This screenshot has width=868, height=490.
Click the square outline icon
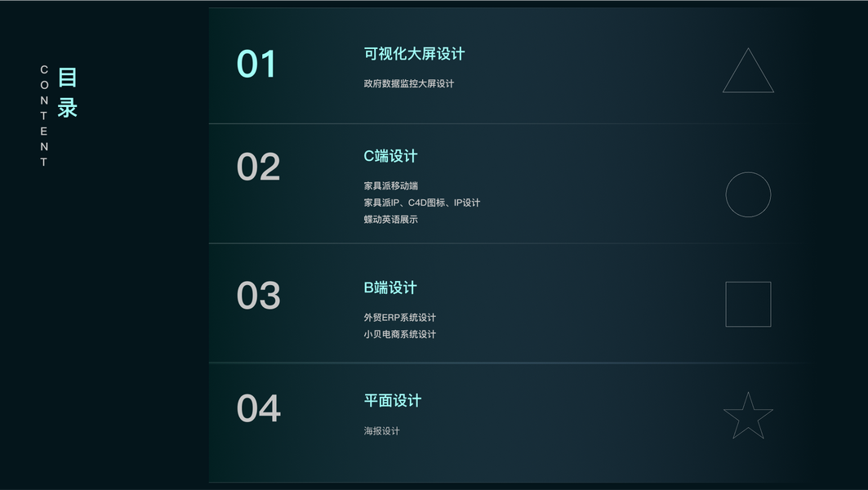[748, 304]
